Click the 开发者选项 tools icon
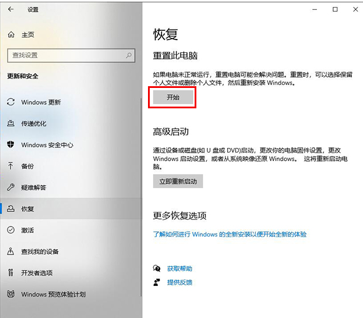The image size is (363, 318). [10, 273]
